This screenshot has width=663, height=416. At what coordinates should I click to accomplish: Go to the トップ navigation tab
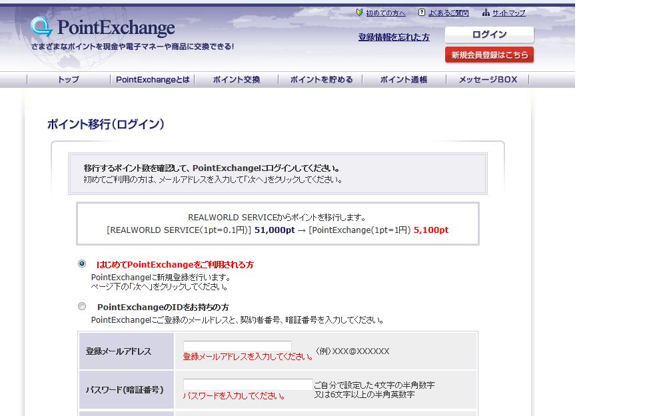[x=68, y=80]
